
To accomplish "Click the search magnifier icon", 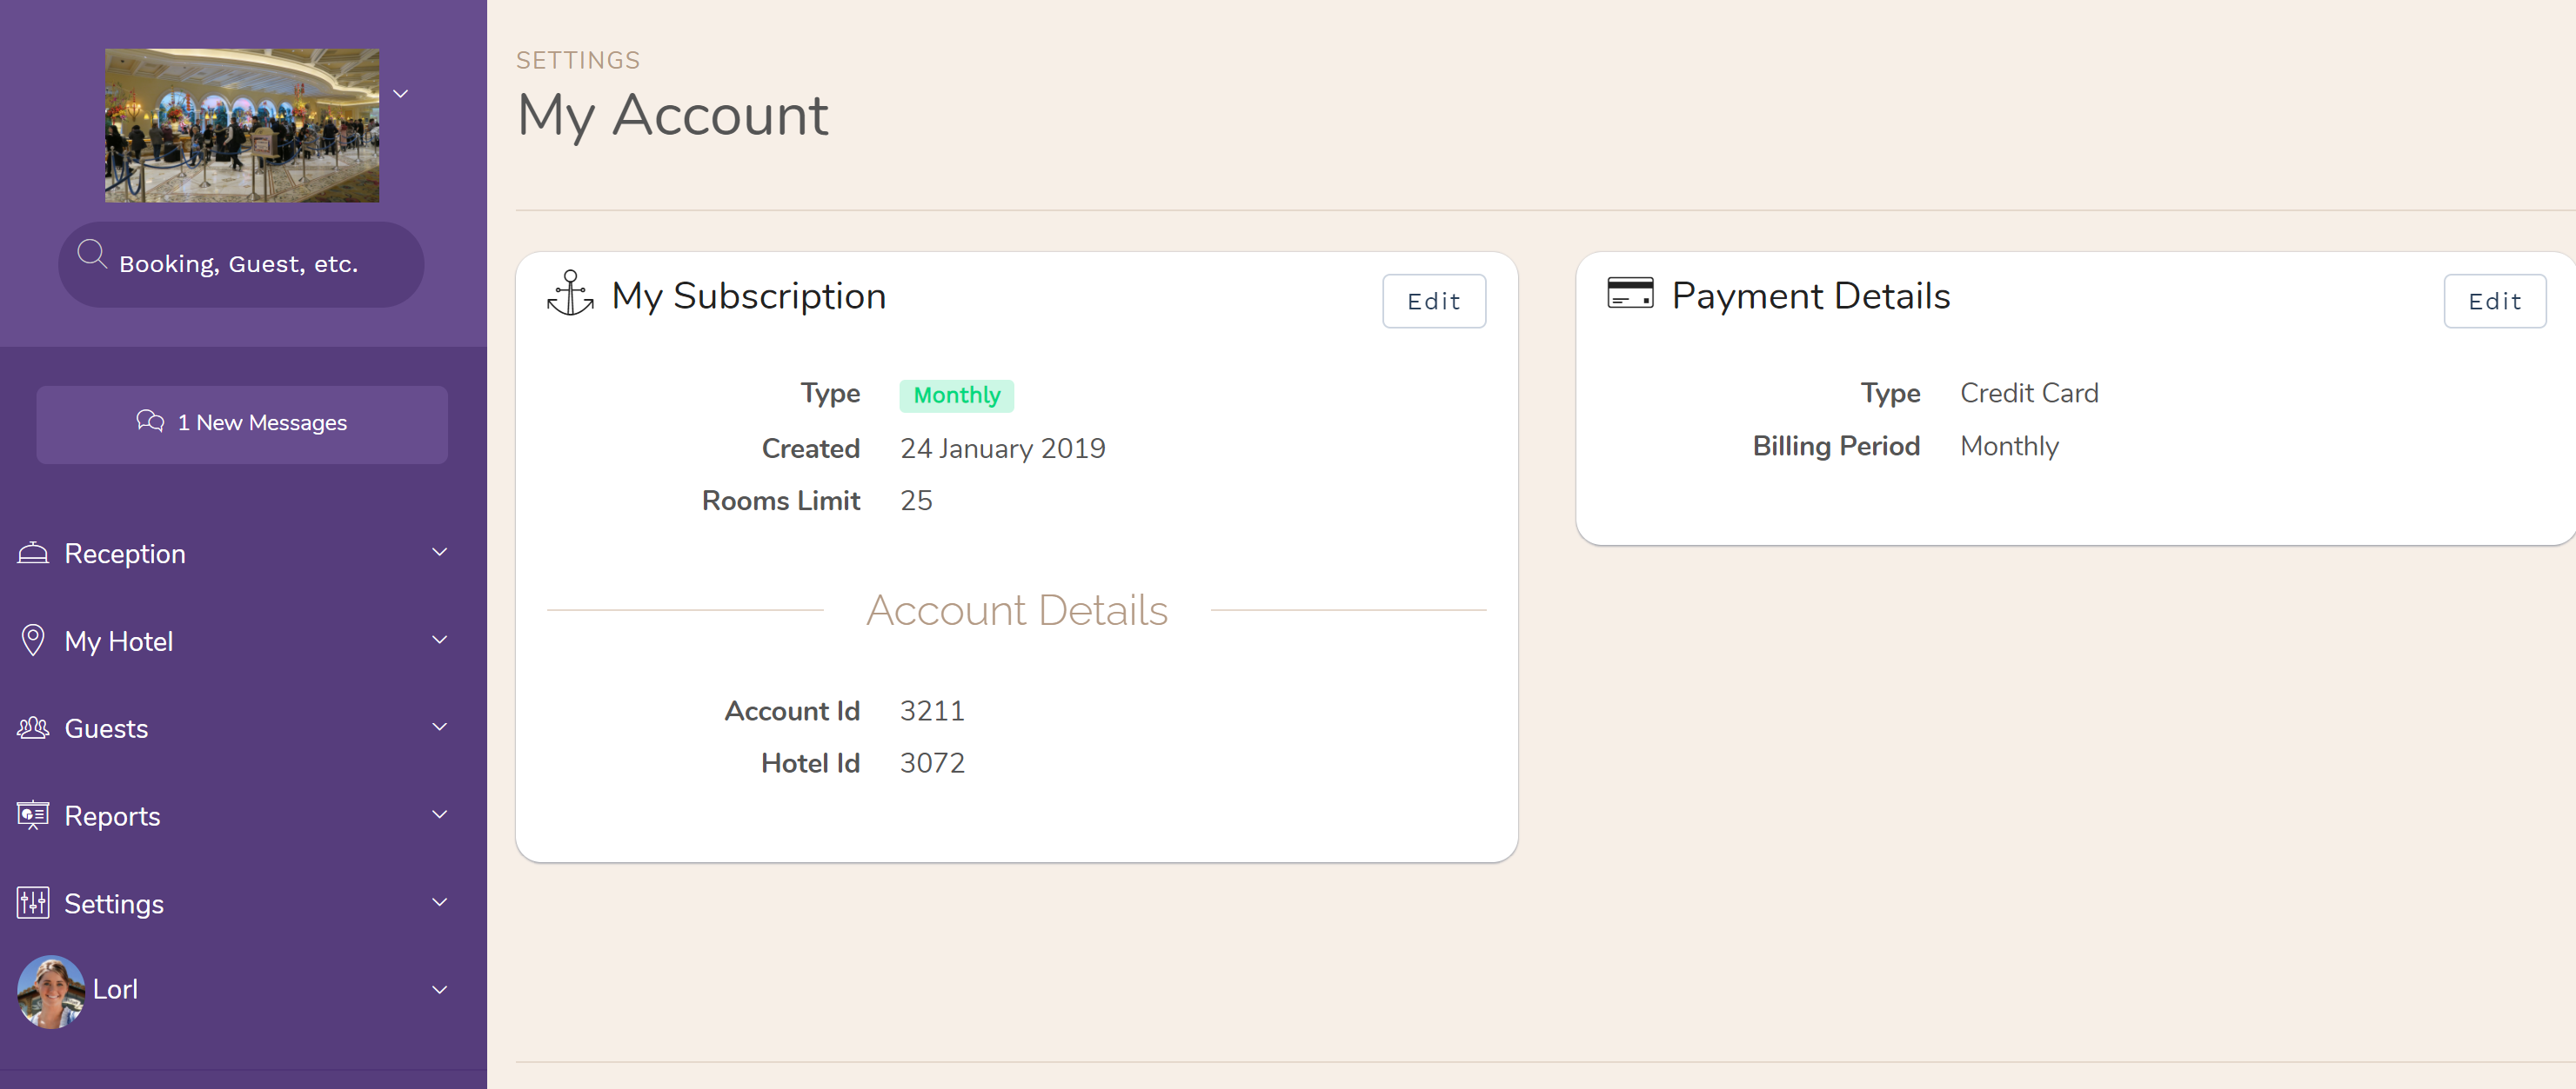I will [x=92, y=261].
